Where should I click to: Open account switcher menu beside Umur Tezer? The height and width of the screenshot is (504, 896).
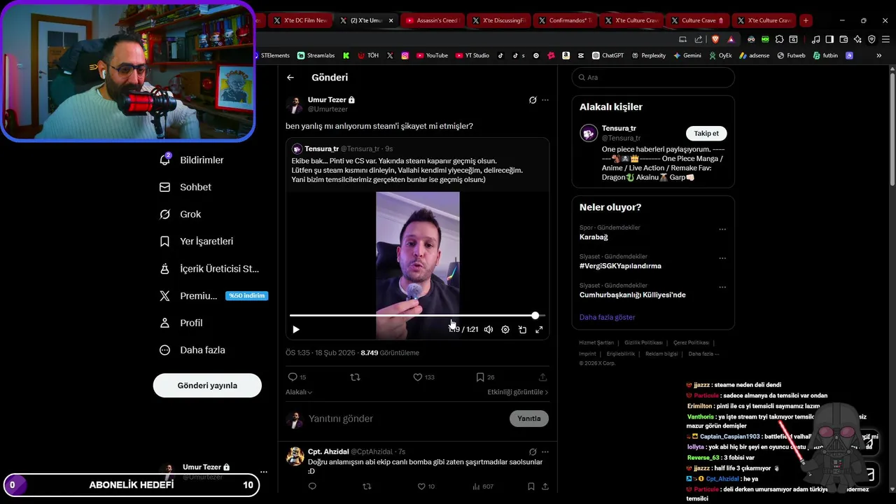point(263,472)
